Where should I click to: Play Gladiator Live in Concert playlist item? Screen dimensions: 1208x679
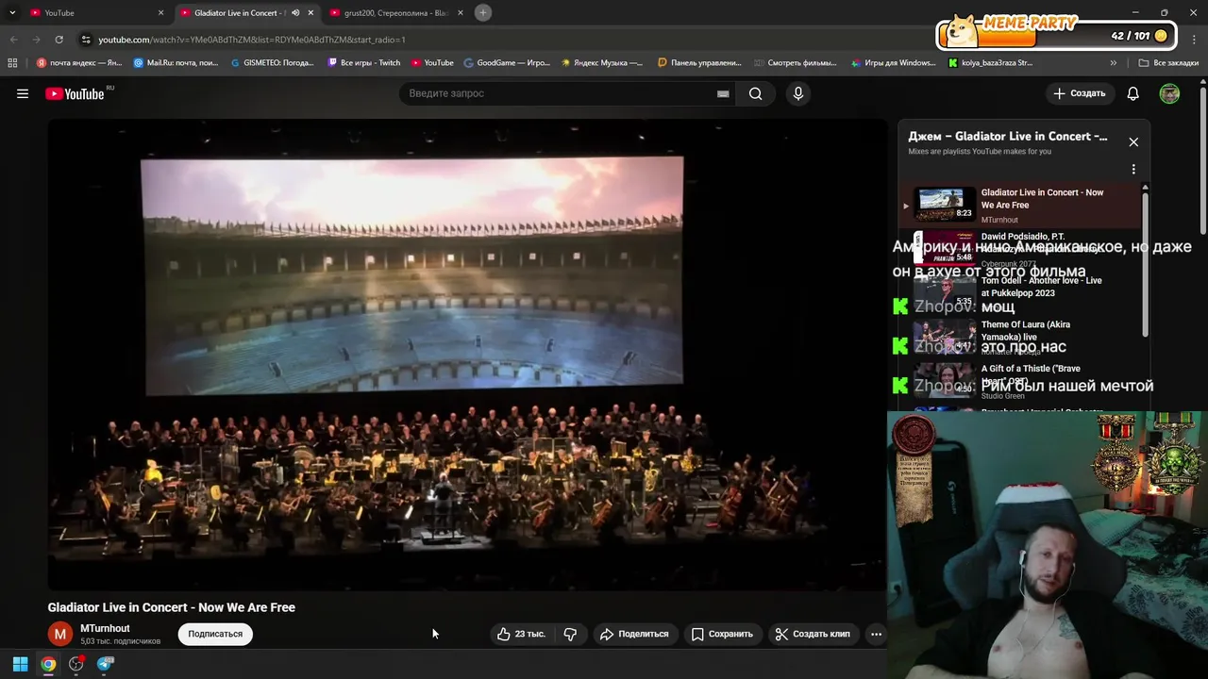(1019, 205)
